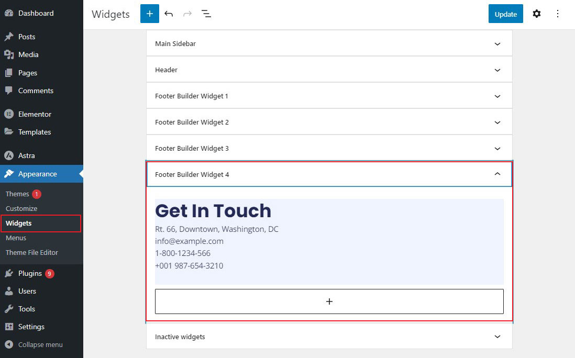Click the Themes update badge showing 1

point(37,194)
